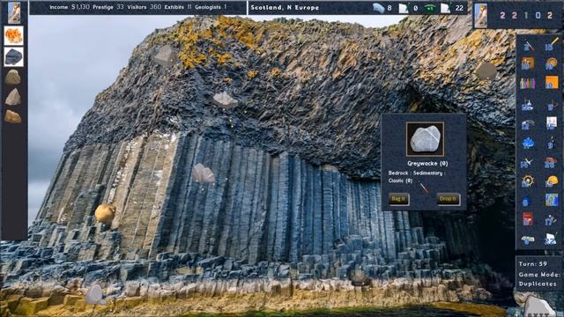Click the Drop It button

point(449,199)
